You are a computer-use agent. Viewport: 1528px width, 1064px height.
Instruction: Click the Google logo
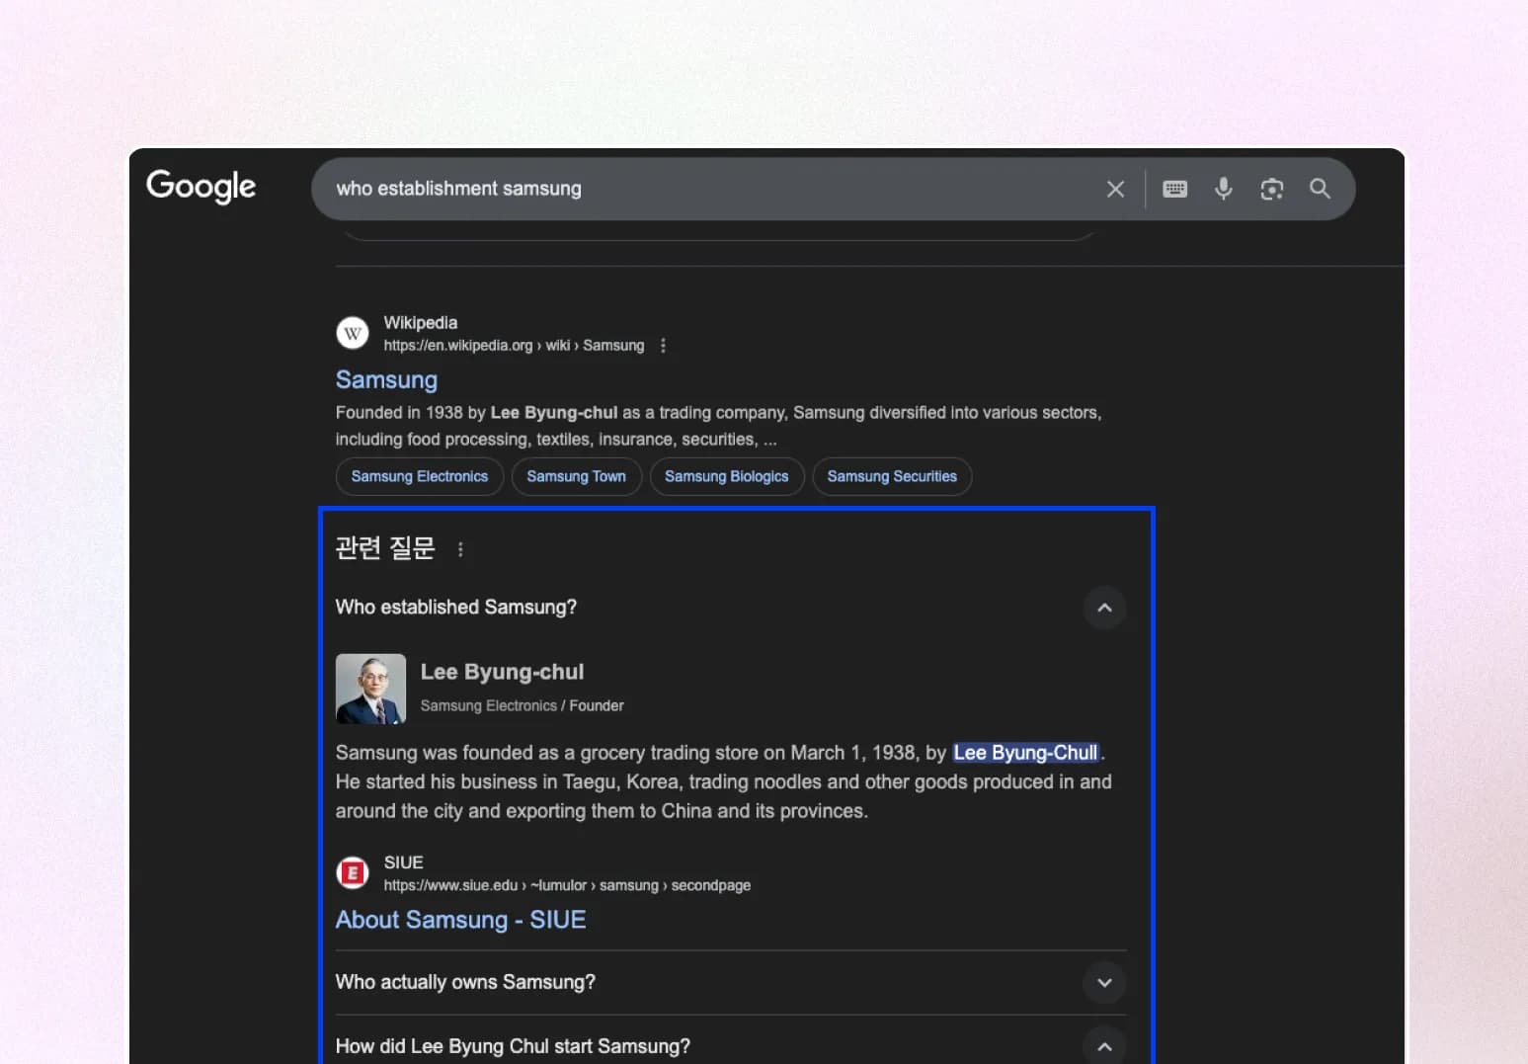201,186
